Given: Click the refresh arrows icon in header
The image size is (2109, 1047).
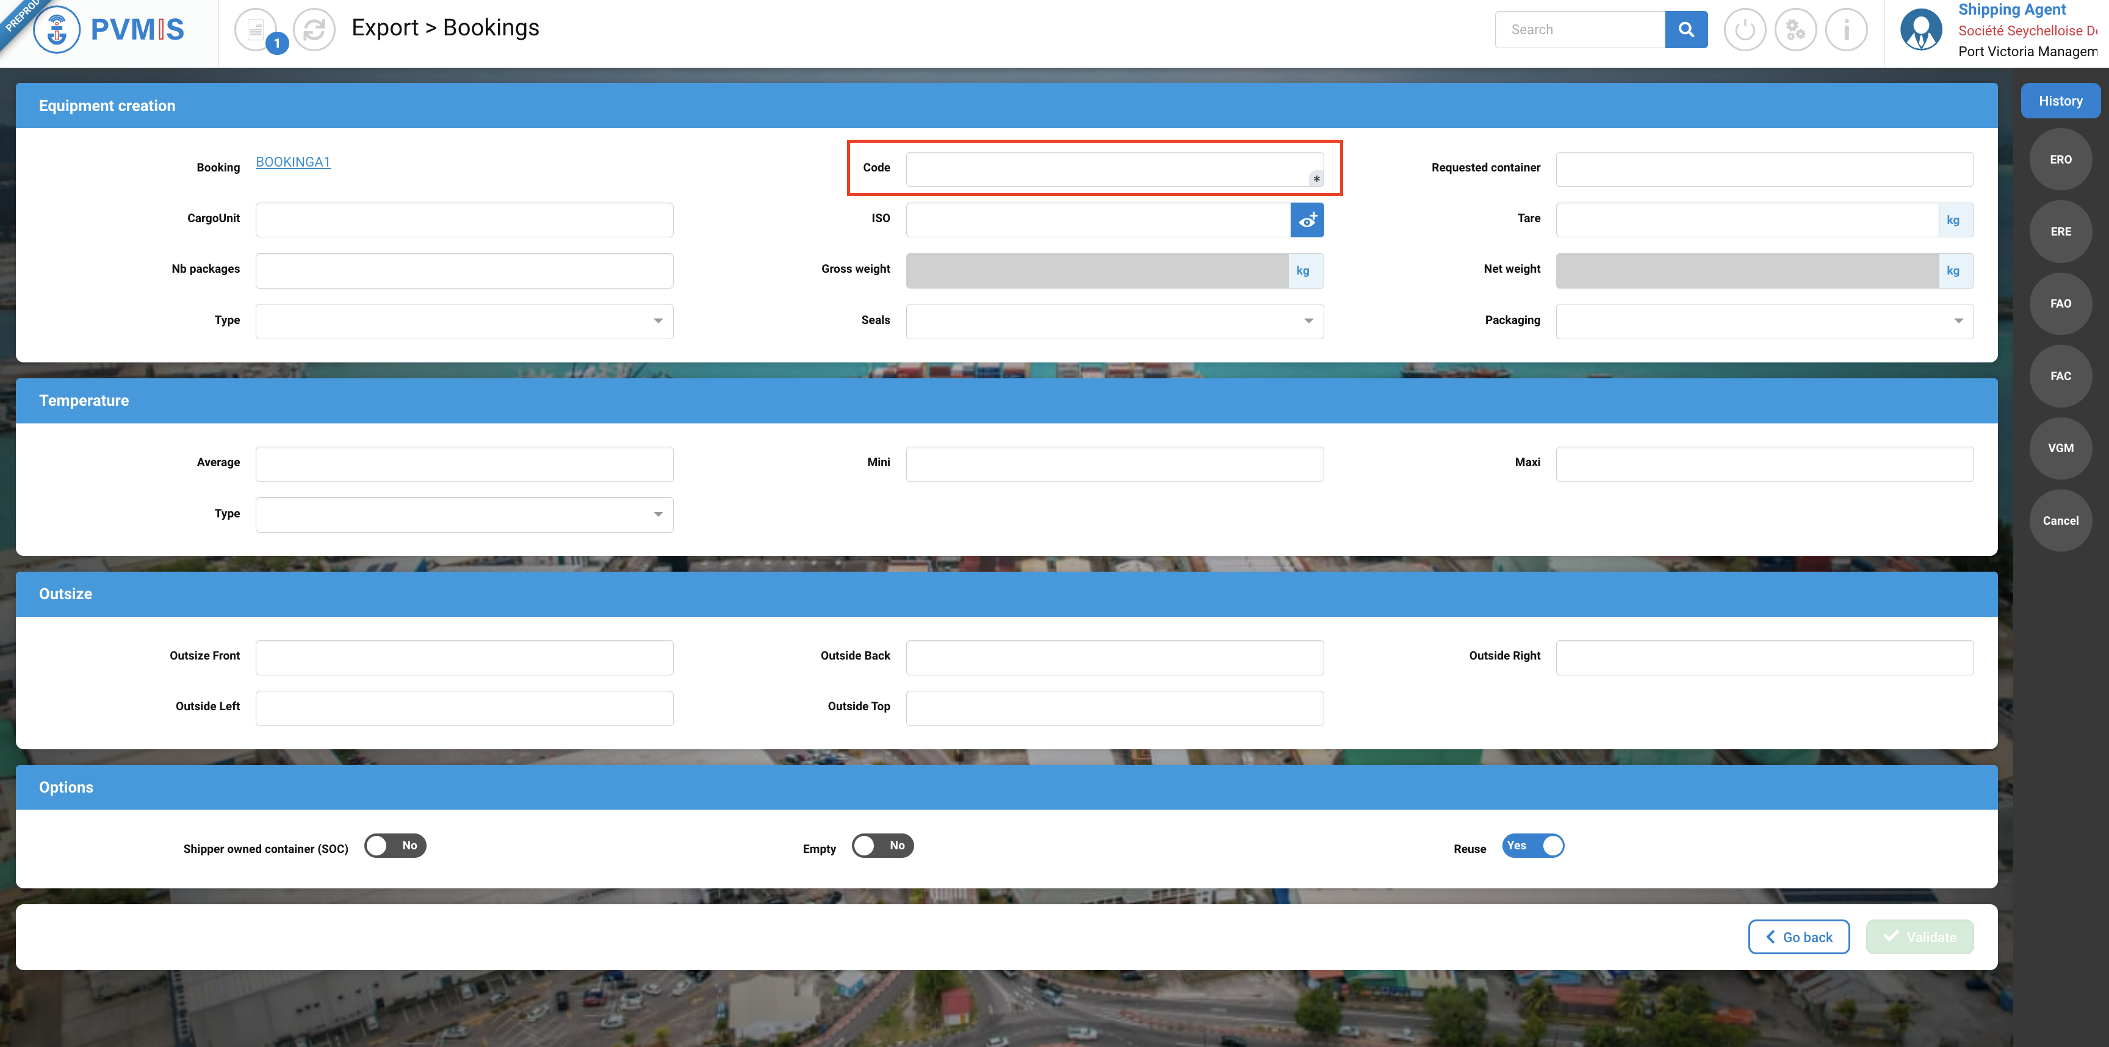Looking at the screenshot, I should click(x=314, y=31).
